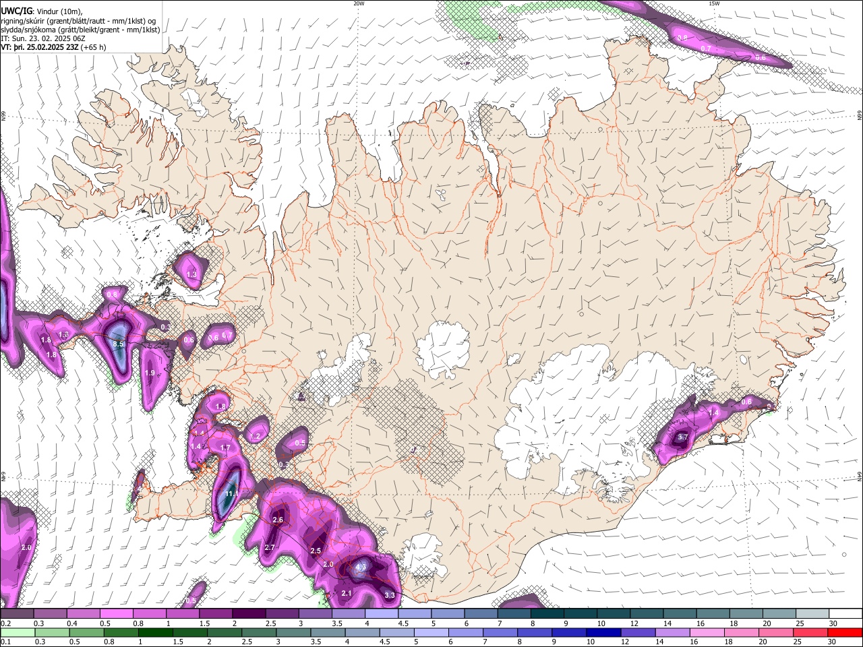This screenshot has width=863, height=647.
Task: Click the light pink legend swatch between 16 and 18
Action: click(x=707, y=632)
